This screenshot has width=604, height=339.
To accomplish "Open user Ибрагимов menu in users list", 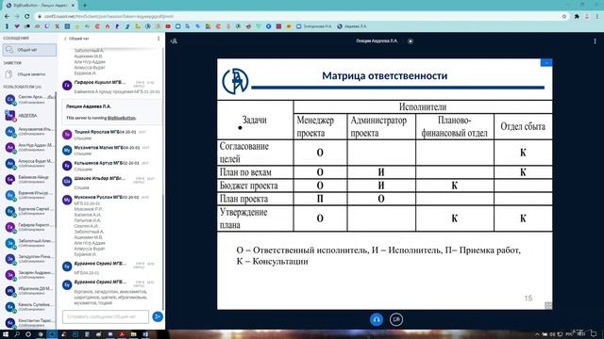I will pos(28,291).
